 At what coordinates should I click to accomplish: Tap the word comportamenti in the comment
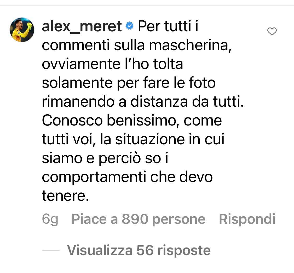click(94, 177)
